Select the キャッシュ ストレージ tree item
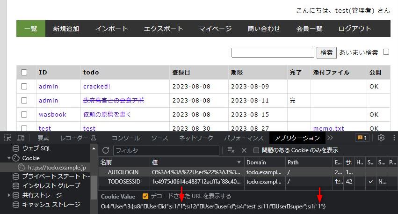The image size is (398, 214). pos(51,205)
